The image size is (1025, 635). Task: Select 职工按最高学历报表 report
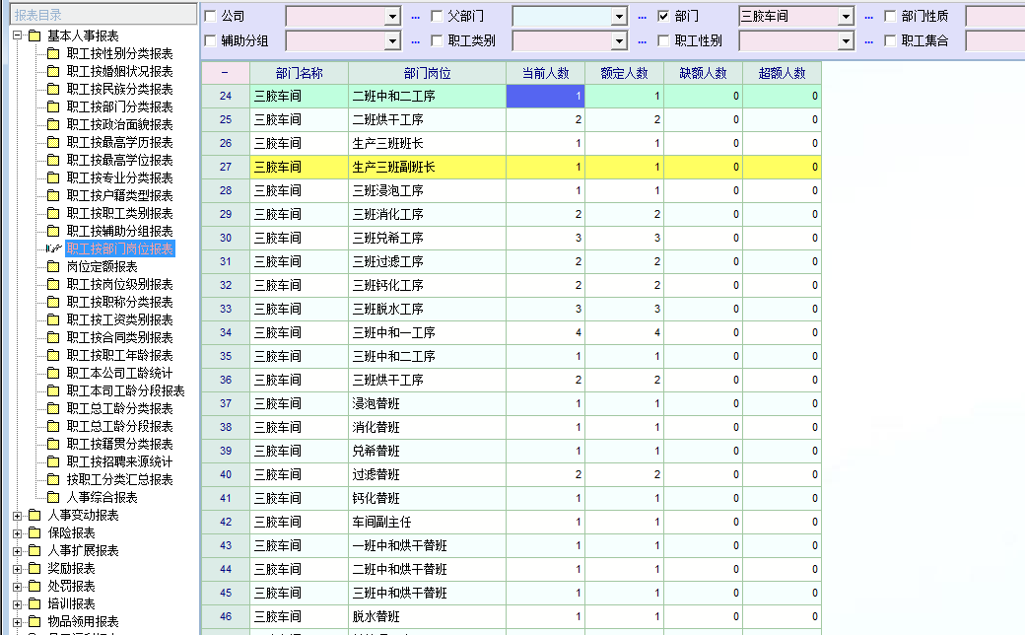point(119,142)
